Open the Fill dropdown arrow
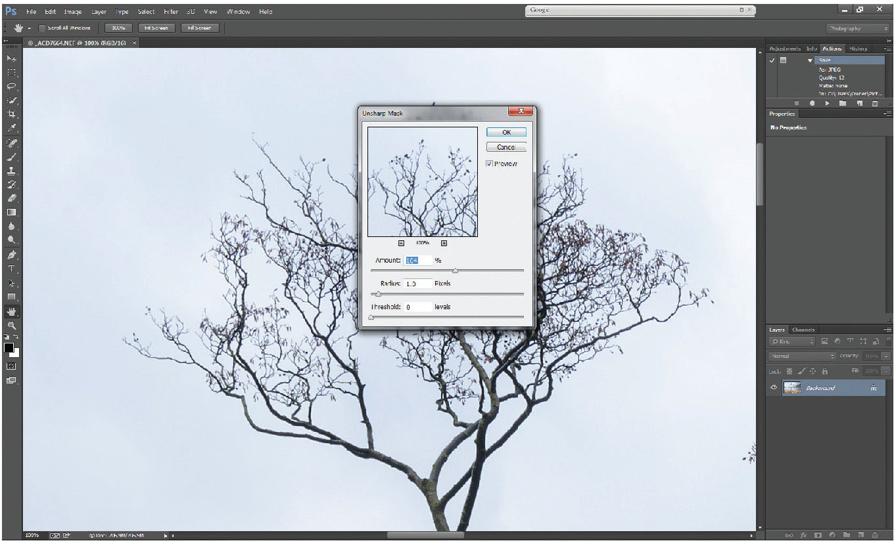894x541 pixels. [887, 372]
